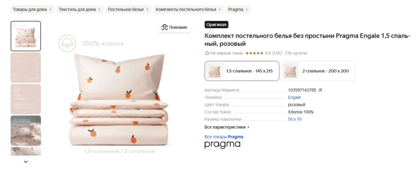This screenshot has width=417, height=178.
Task: Select the fourth thumbnail showing the bed photo
Action: point(26,130)
